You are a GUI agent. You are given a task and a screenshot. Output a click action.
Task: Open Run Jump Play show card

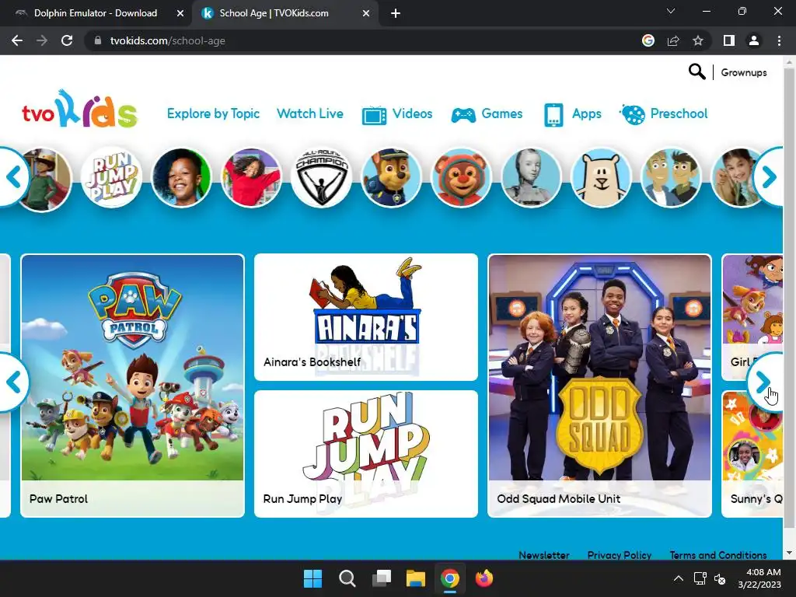366,454
